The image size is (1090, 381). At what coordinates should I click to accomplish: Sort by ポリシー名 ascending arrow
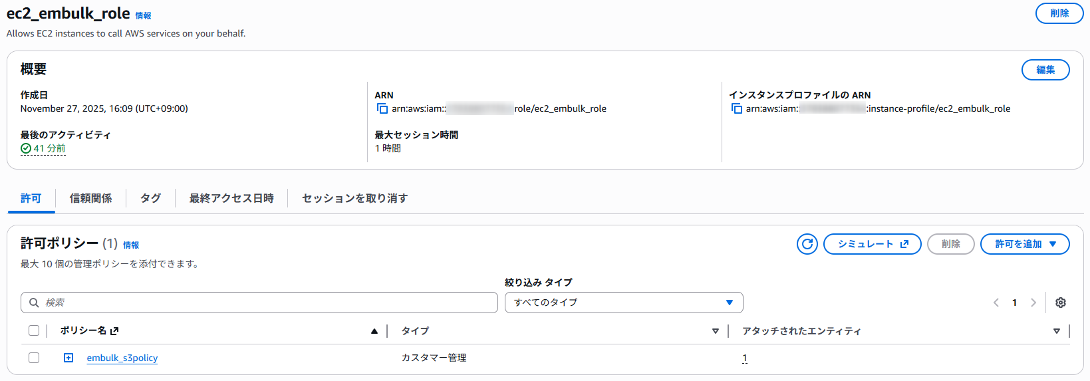[x=374, y=331]
